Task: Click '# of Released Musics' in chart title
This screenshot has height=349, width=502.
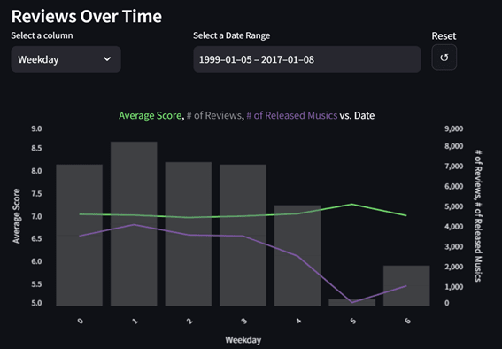Action: coord(291,115)
